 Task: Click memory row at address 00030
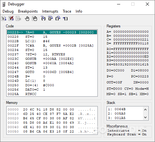[52, 123]
